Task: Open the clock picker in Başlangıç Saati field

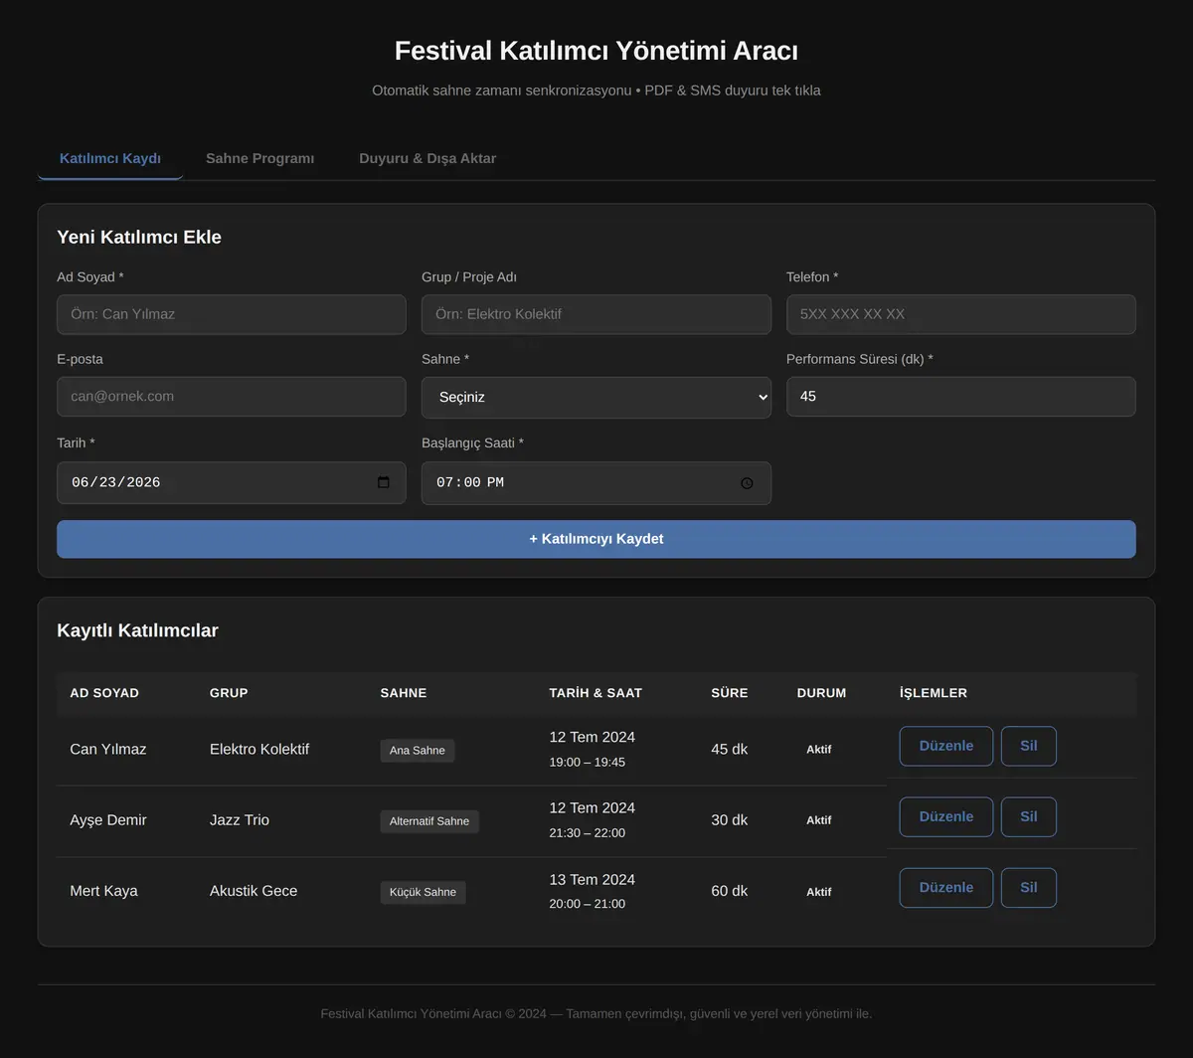Action: point(748,483)
